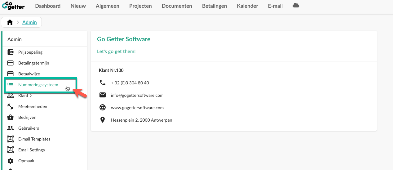Viewport: 393px width, 170px height.
Task: Open the Documenten menu
Action: (x=177, y=6)
